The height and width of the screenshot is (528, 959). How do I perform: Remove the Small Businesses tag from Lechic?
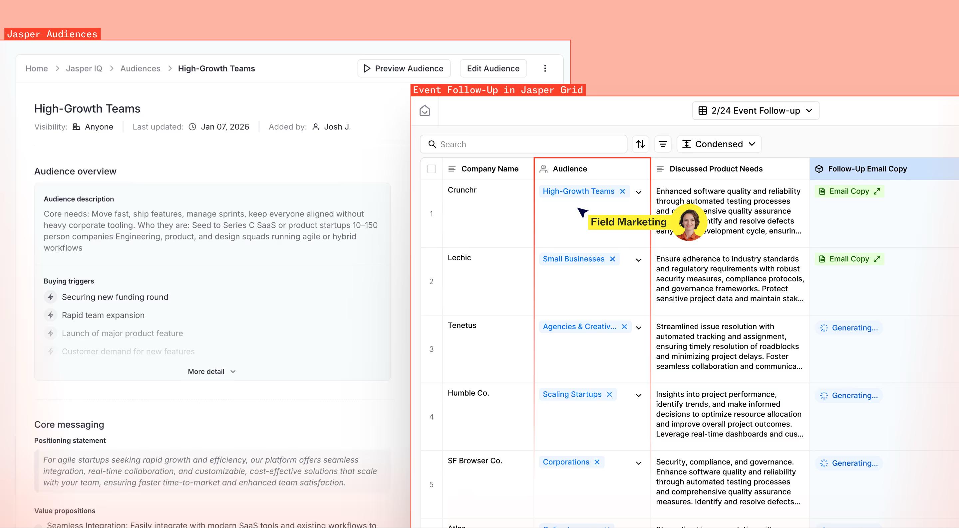pyautogui.click(x=612, y=259)
